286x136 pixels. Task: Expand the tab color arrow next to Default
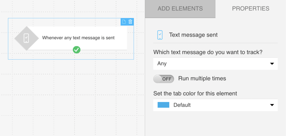[272, 105]
